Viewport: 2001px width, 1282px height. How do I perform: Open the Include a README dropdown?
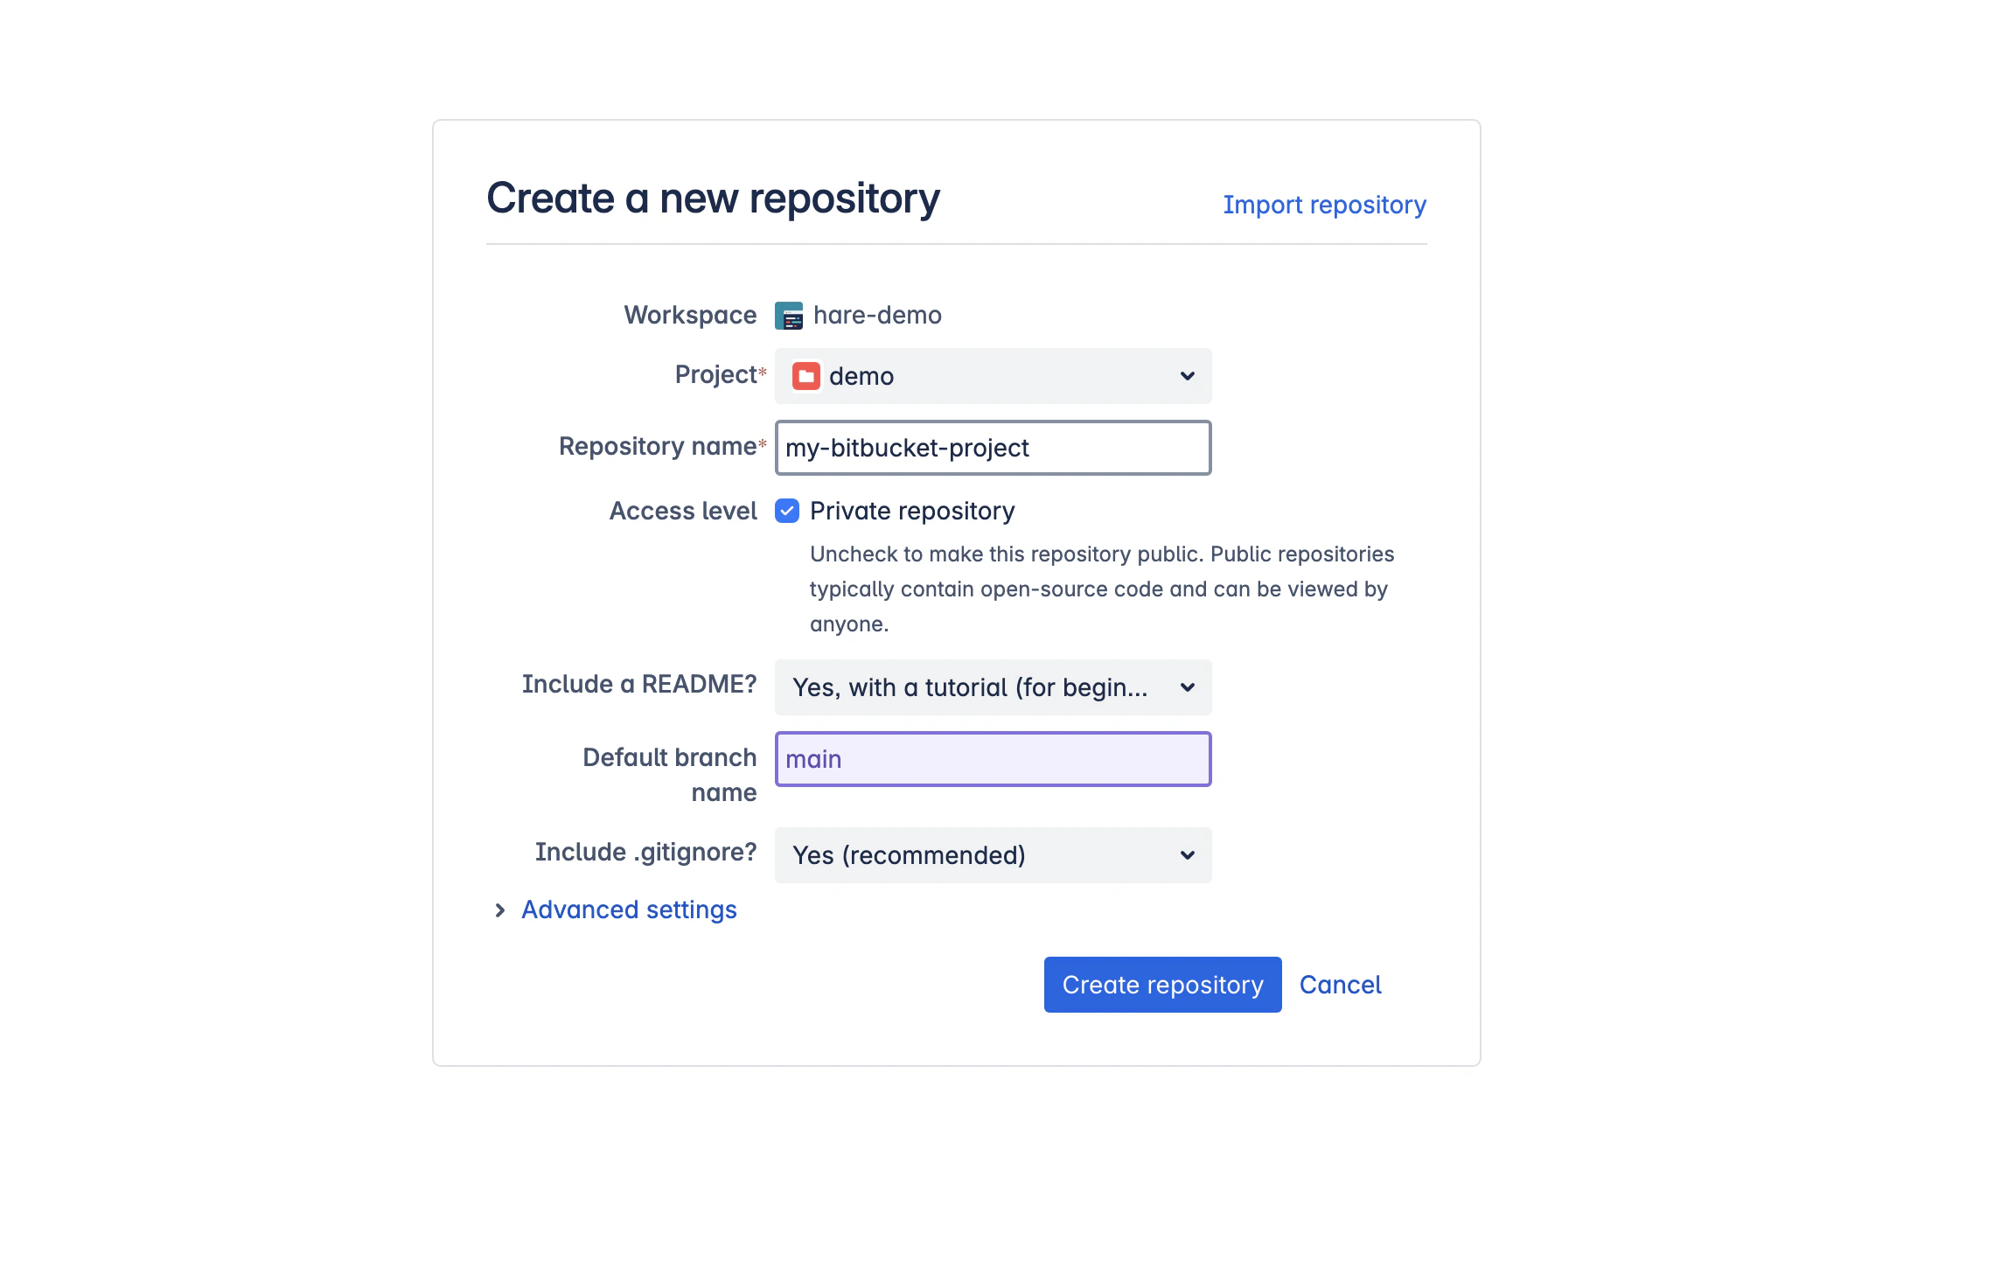point(993,687)
